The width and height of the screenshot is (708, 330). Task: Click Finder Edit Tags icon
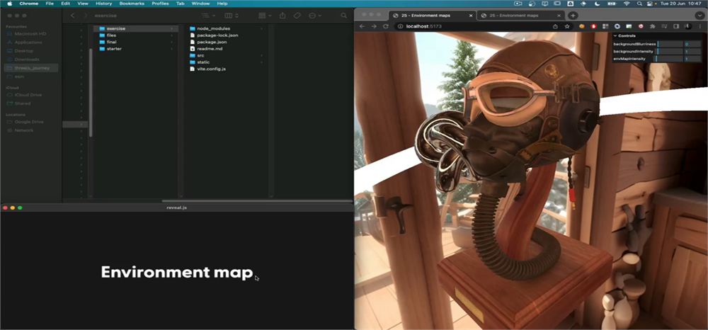pos(297,16)
